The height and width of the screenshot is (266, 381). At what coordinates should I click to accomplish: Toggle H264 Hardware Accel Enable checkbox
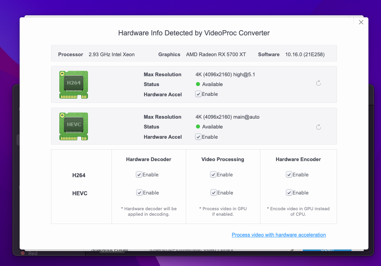click(x=198, y=94)
